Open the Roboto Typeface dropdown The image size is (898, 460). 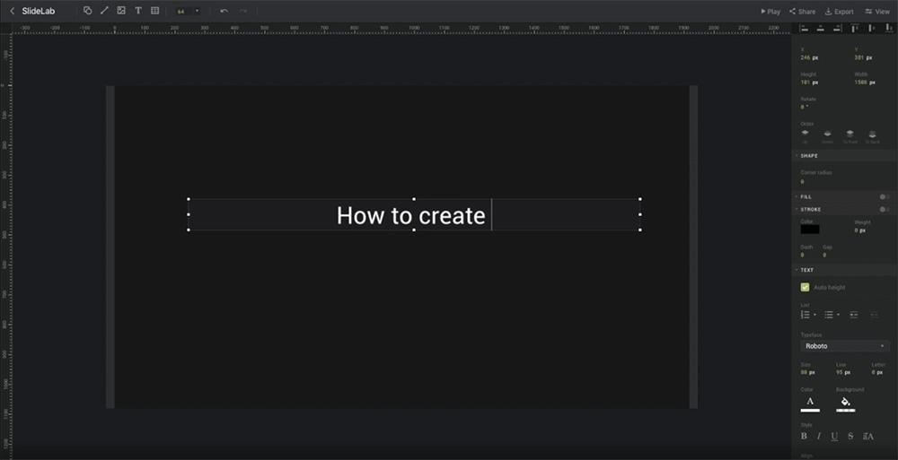(845, 346)
